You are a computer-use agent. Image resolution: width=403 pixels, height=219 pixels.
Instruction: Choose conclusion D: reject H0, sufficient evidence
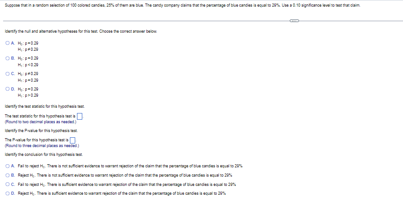click(x=8, y=193)
